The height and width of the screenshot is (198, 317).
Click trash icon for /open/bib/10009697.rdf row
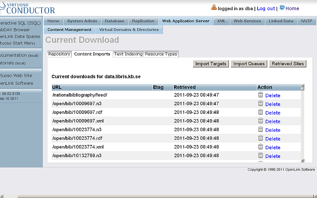point(260,112)
